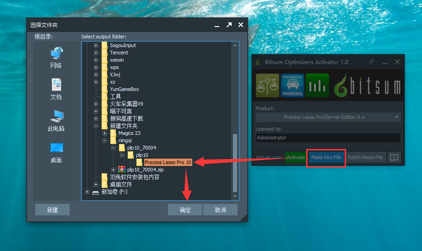
Task: Collapse the ningqi folder node
Action: click(104, 140)
